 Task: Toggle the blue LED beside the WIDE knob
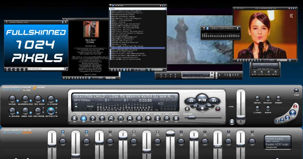coord(17,101)
